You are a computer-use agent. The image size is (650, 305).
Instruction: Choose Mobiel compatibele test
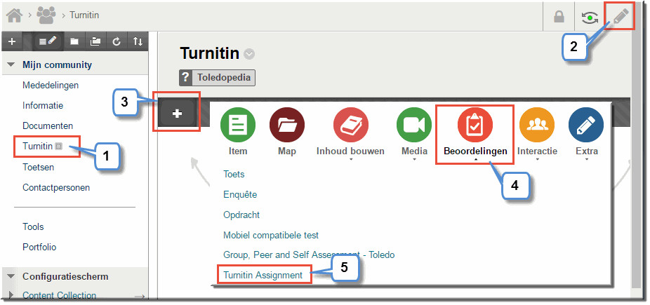click(x=271, y=235)
